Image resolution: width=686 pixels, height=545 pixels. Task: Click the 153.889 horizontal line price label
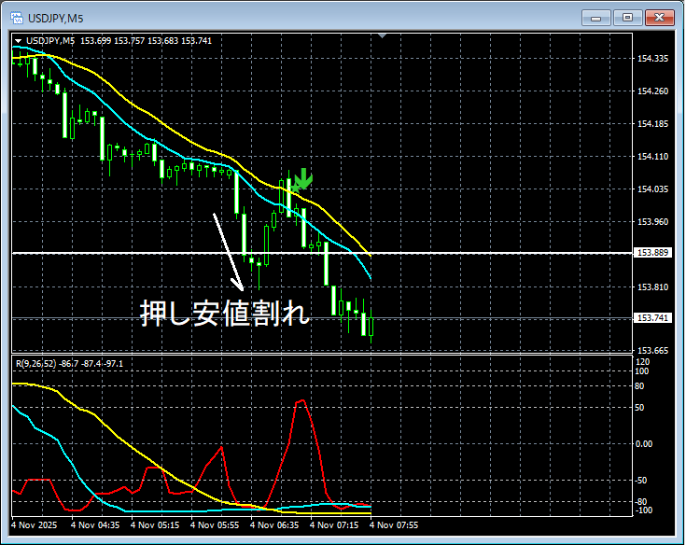click(652, 253)
